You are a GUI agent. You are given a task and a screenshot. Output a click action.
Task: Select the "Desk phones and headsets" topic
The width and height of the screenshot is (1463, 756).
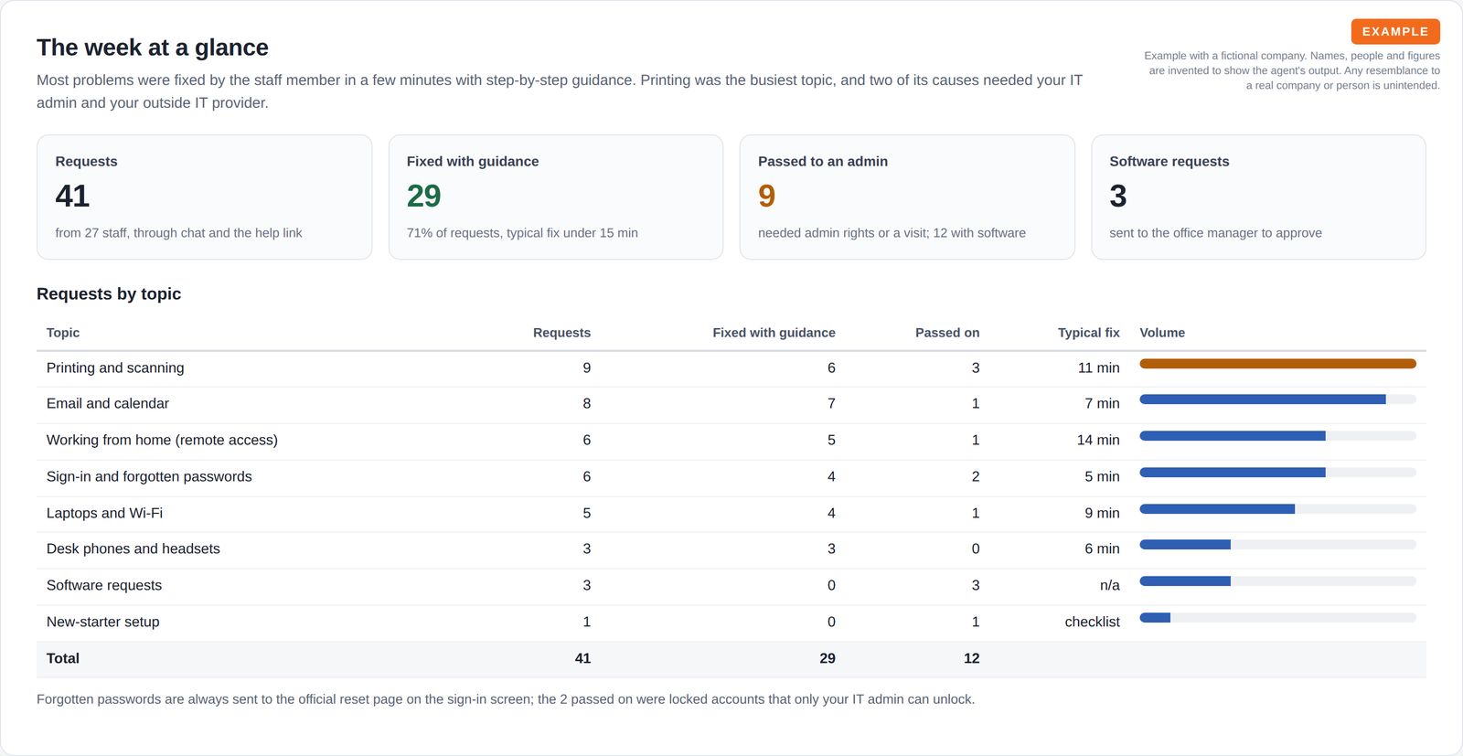[x=133, y=548]
